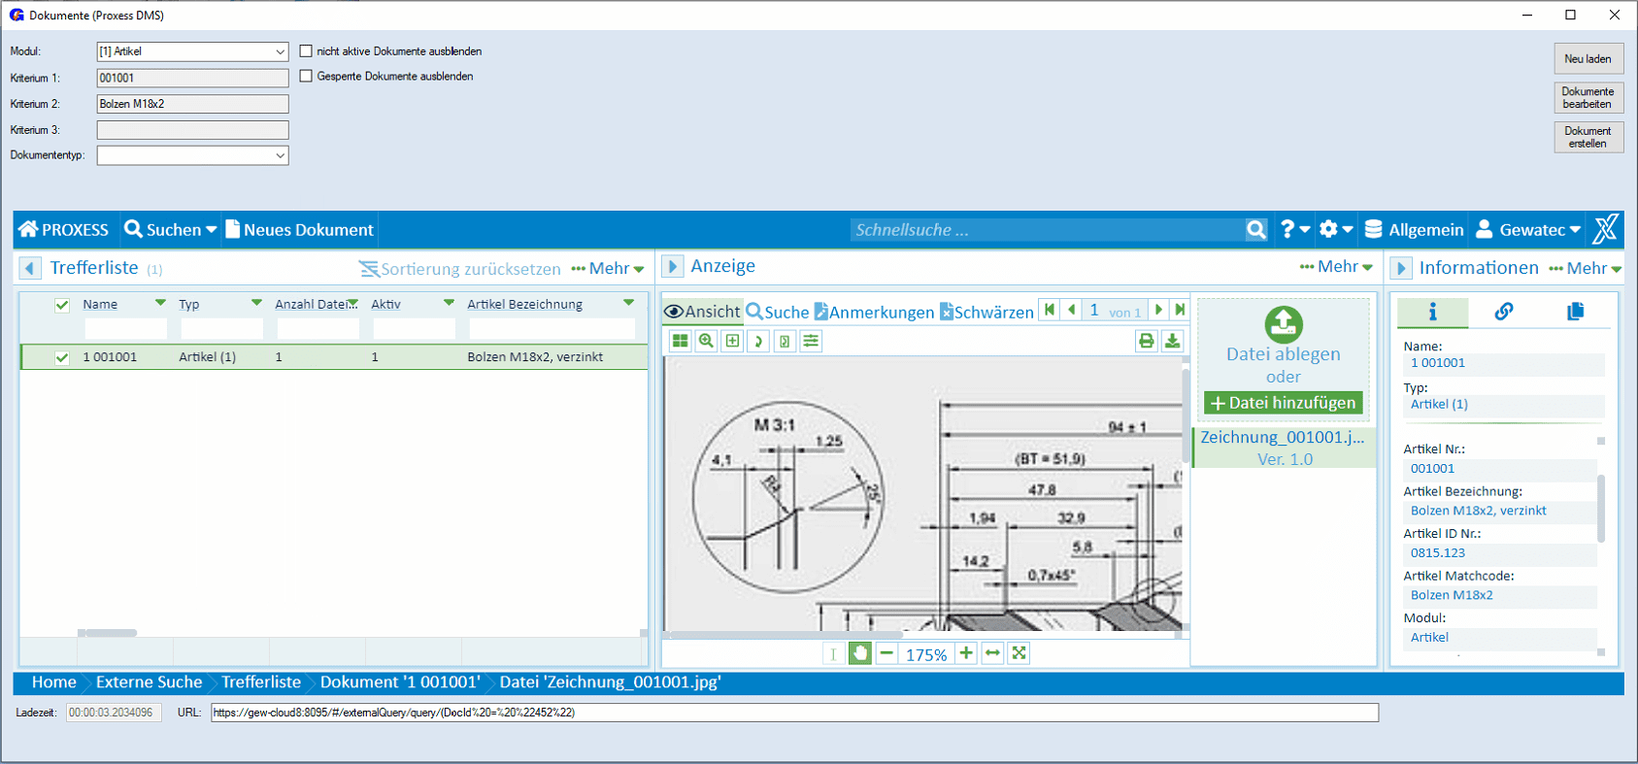Switch to the Suche tab in the viewer

[778, 312]
